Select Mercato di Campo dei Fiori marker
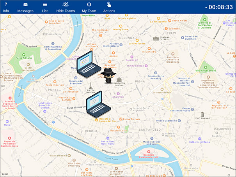Viewport: 236px width, 177px height. pos(96,120)
